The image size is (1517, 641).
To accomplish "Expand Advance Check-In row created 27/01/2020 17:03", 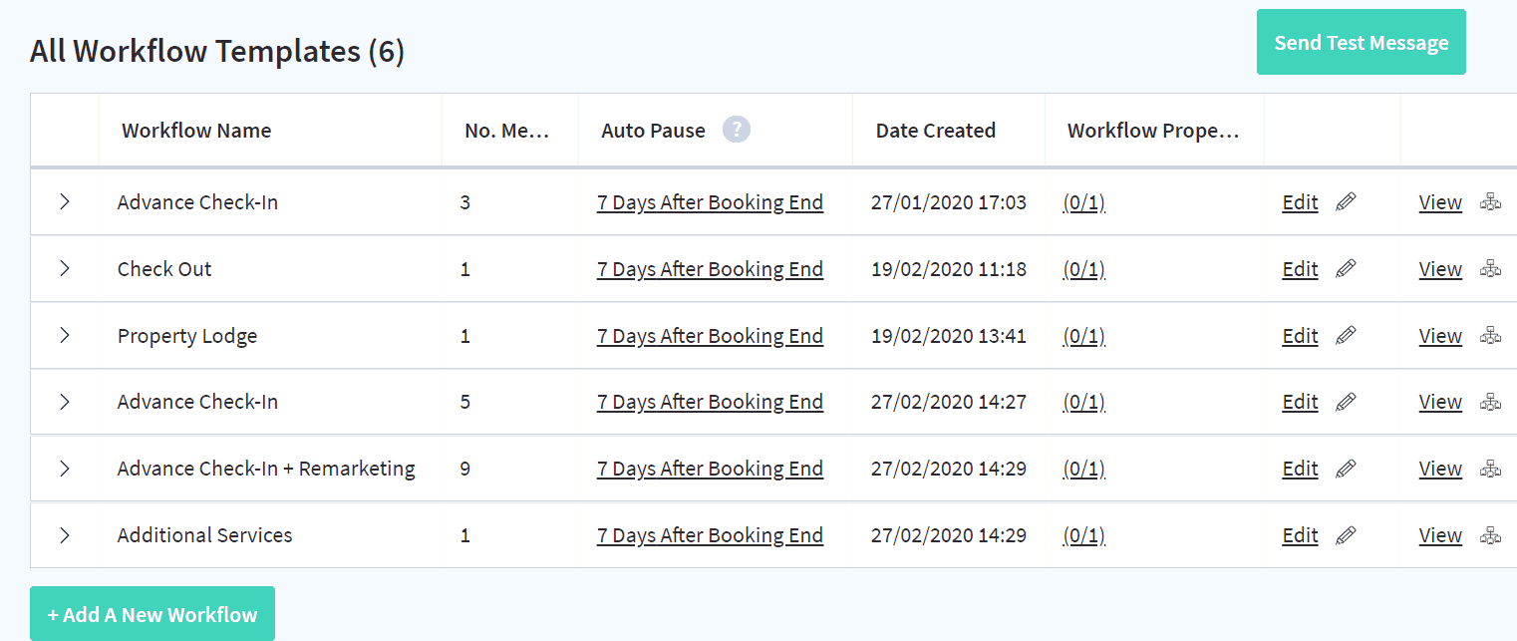I will click(65, 201).
